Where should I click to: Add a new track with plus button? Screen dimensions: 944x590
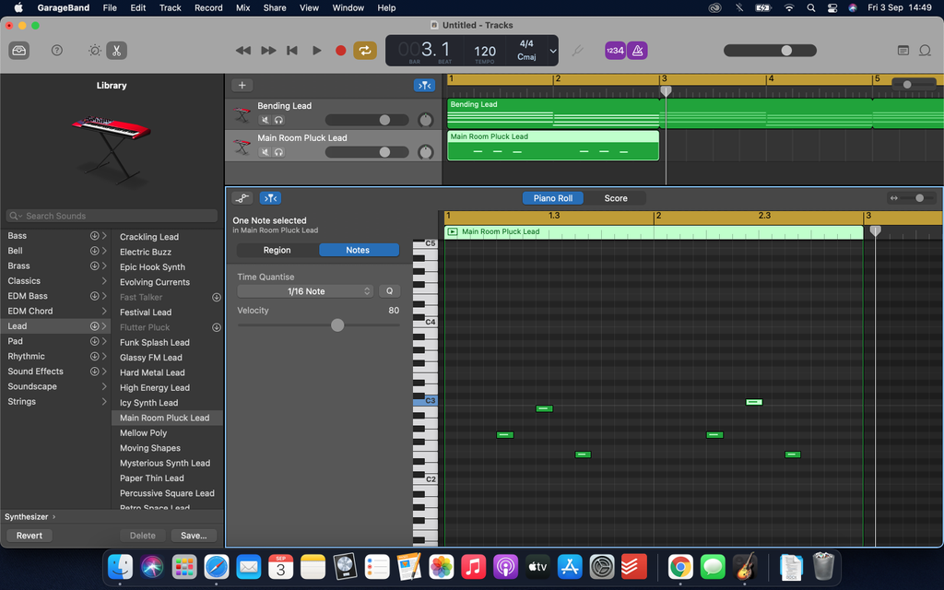tap(242, 86)
